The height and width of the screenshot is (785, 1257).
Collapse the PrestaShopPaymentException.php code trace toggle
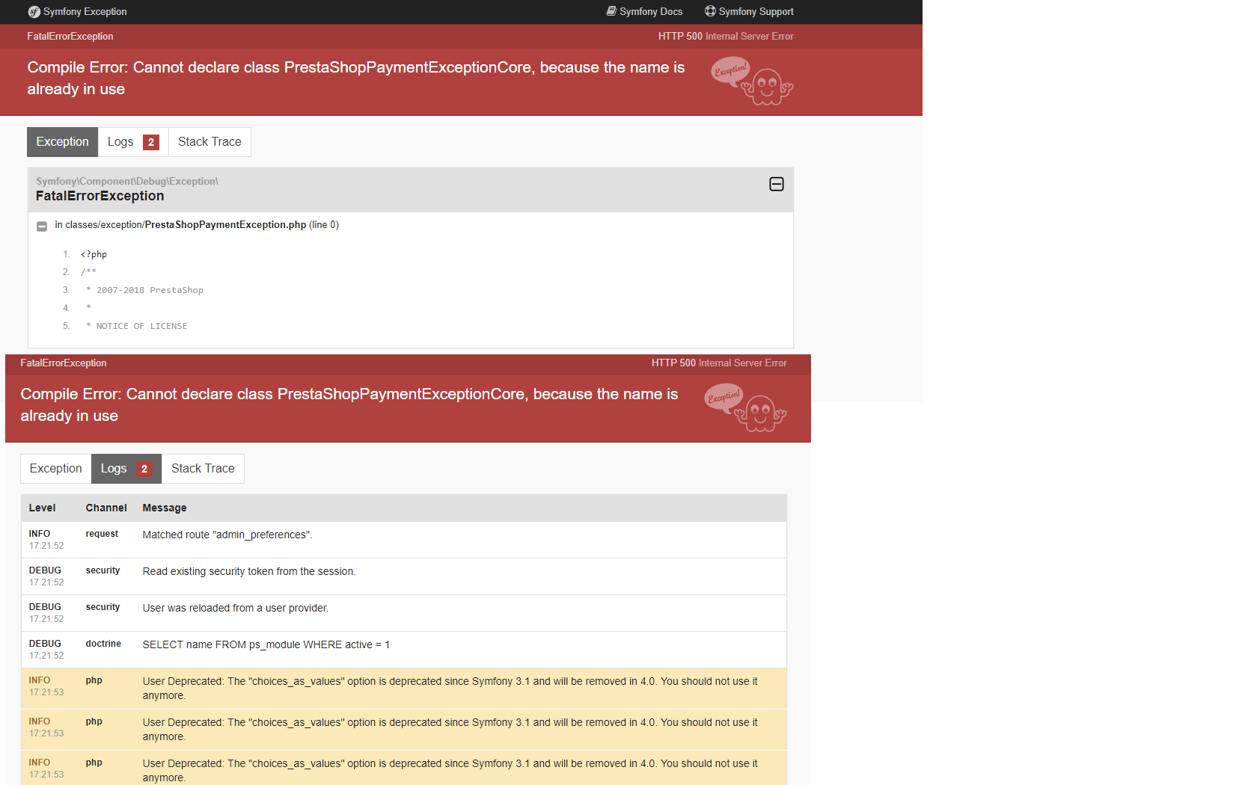[x=42, y=226]
